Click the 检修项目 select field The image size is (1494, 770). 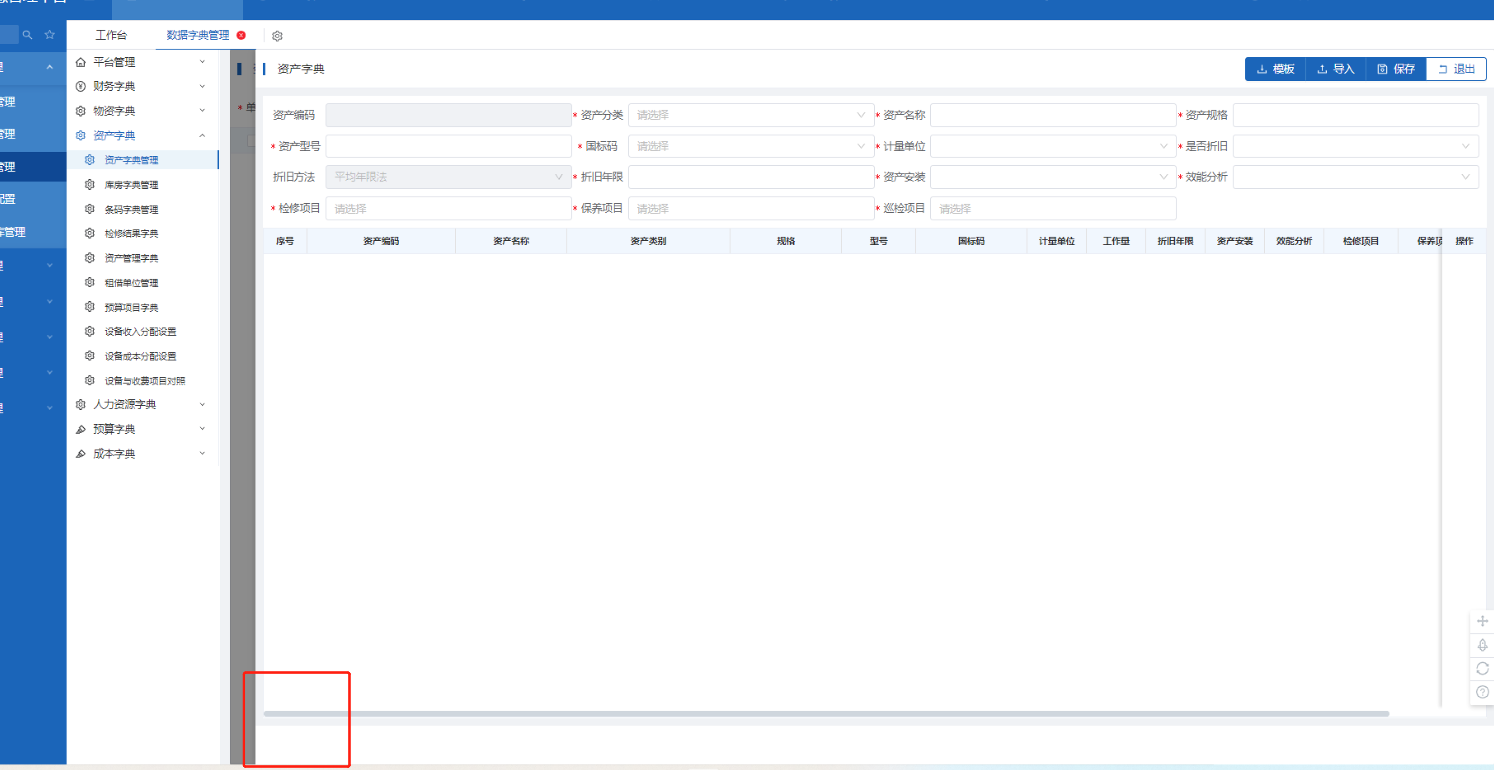(x=448, y=208)
